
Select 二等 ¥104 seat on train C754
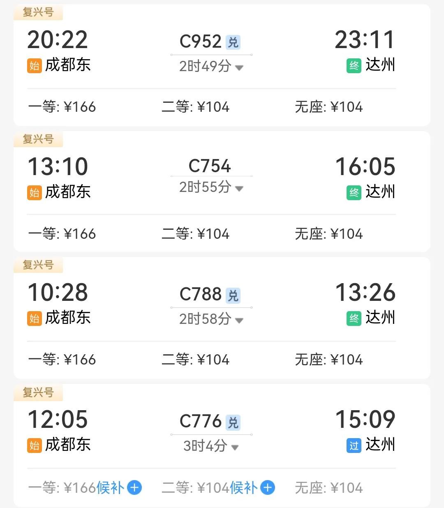pos(196,234)
